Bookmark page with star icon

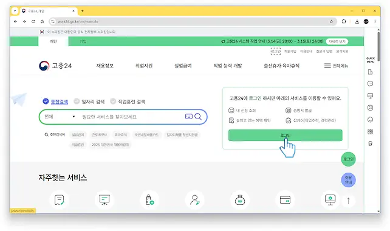click(x=331, y=22)
